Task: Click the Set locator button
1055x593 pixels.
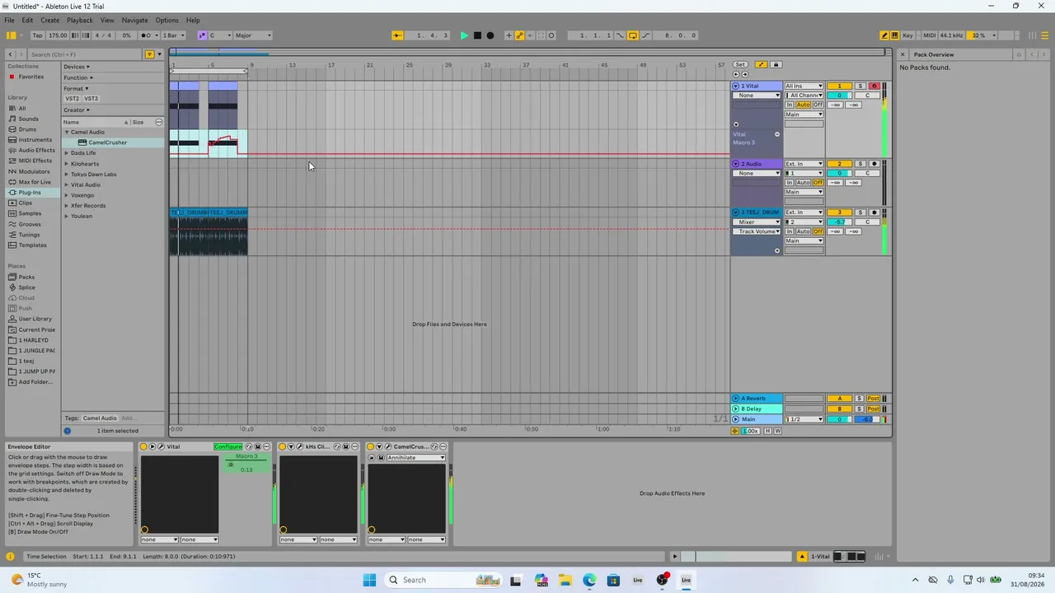Action: point(740,64)
